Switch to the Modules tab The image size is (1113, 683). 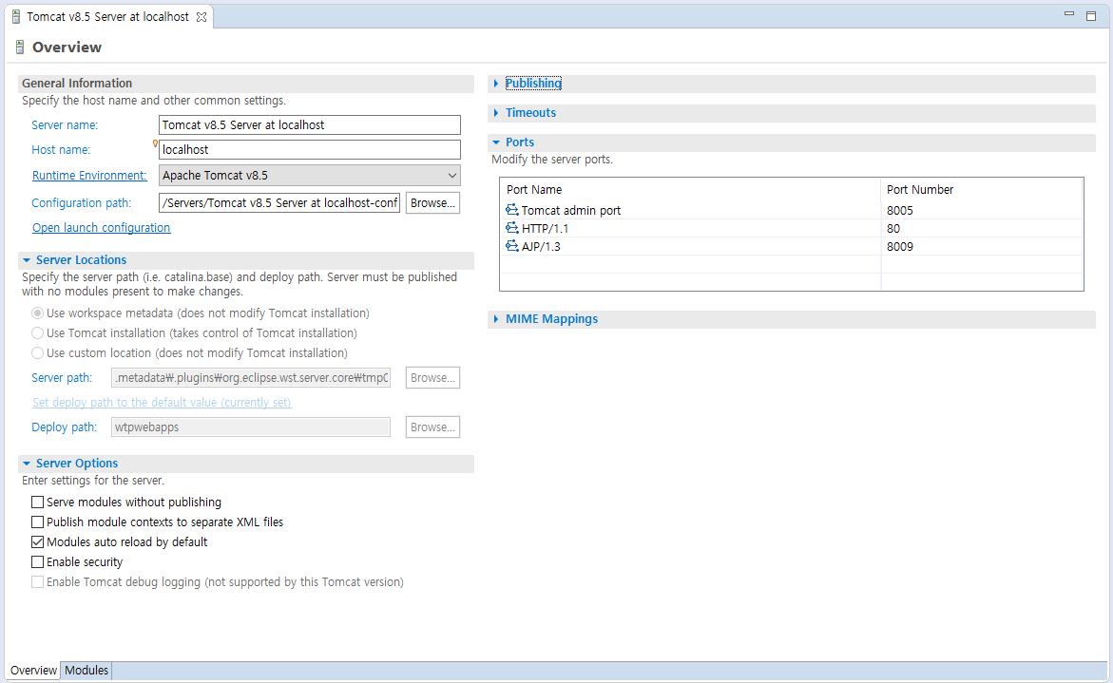(86, 671)
